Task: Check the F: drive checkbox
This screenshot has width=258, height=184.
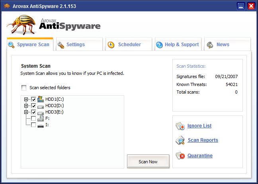Action: pos(33,118)
